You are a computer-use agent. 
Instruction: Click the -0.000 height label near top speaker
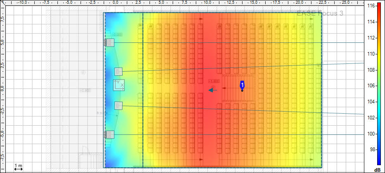tap(117, 35)
